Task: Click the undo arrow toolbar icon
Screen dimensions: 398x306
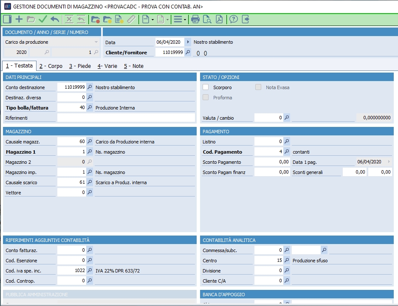Action: [54, 19]
